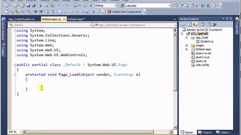Open the Class View bottom tab

(x=224, y=132)
